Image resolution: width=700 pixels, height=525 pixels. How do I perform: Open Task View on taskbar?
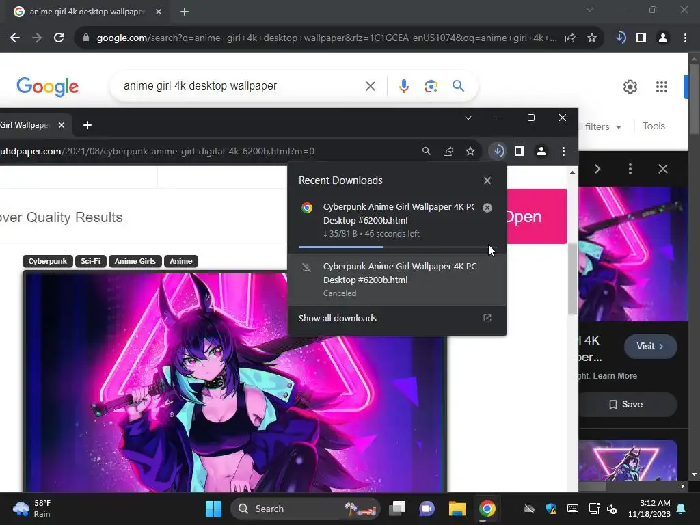point(397,509)
